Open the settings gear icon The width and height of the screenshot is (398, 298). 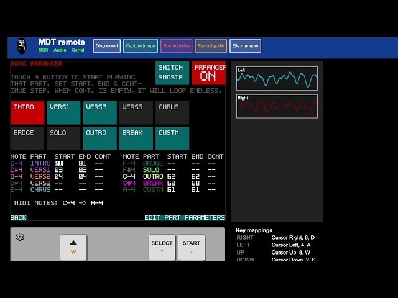[x=20, y=237]
